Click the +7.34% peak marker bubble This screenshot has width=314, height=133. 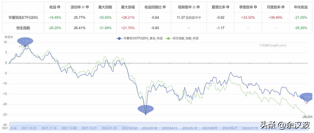pos(25,41)
